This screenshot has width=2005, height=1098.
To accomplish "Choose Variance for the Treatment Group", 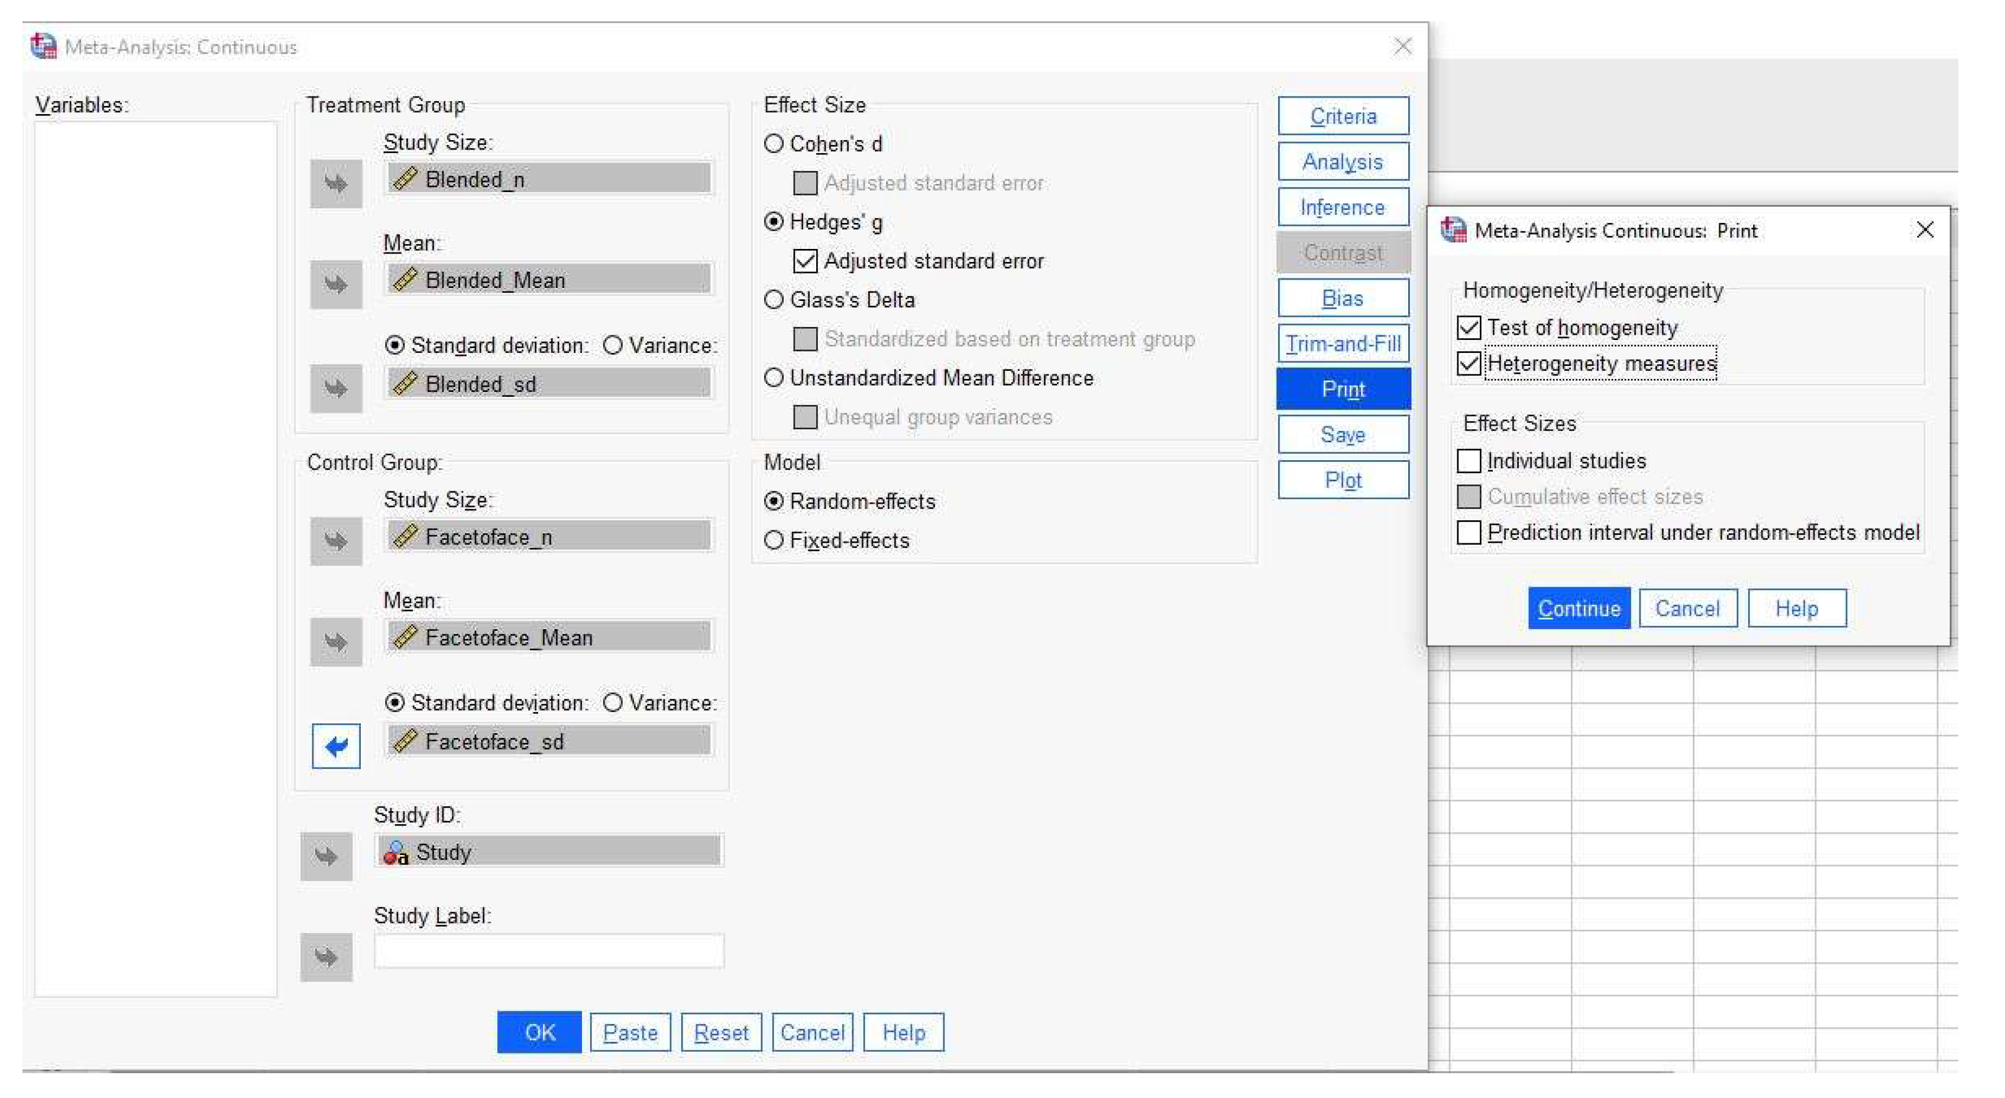I will [613, 345].
